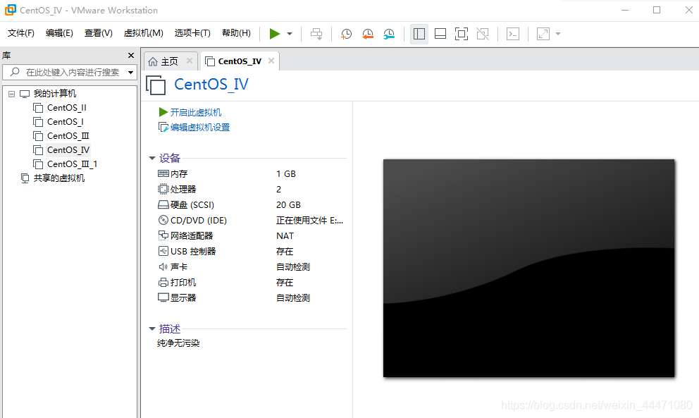699x418 pixels.
Task: Open the 查看(V) menu
Action: [98, 33]
